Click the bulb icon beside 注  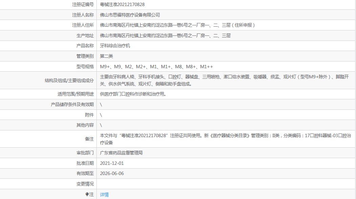[87, 194]
